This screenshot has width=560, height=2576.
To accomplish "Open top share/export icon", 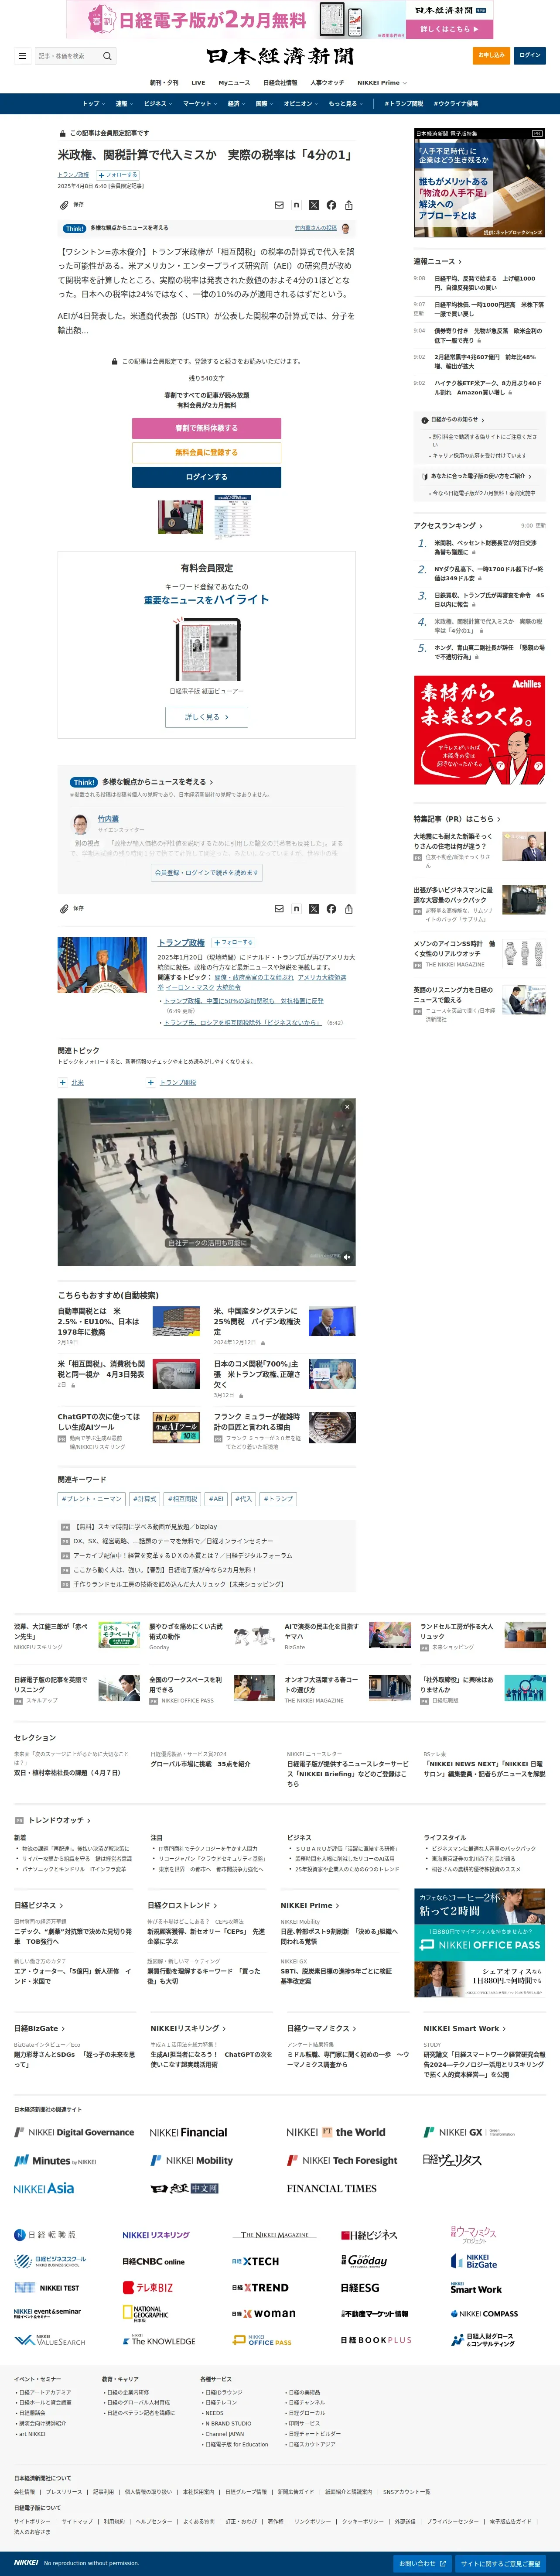I will point(349,205).
